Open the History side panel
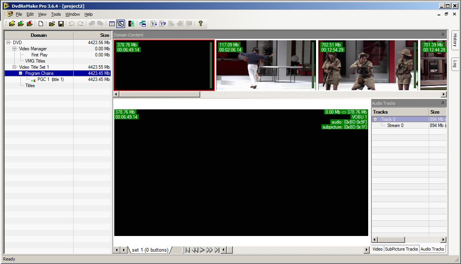 tap(455, 40)
